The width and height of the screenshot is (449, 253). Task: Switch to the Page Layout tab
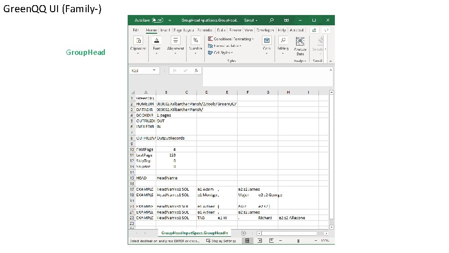(x=183, y=30)
